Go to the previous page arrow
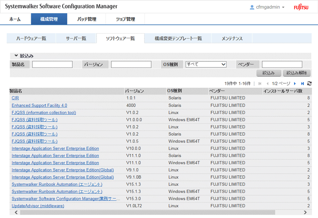The image size is (318, 218). pyautogui.click(x=267, y=83)
